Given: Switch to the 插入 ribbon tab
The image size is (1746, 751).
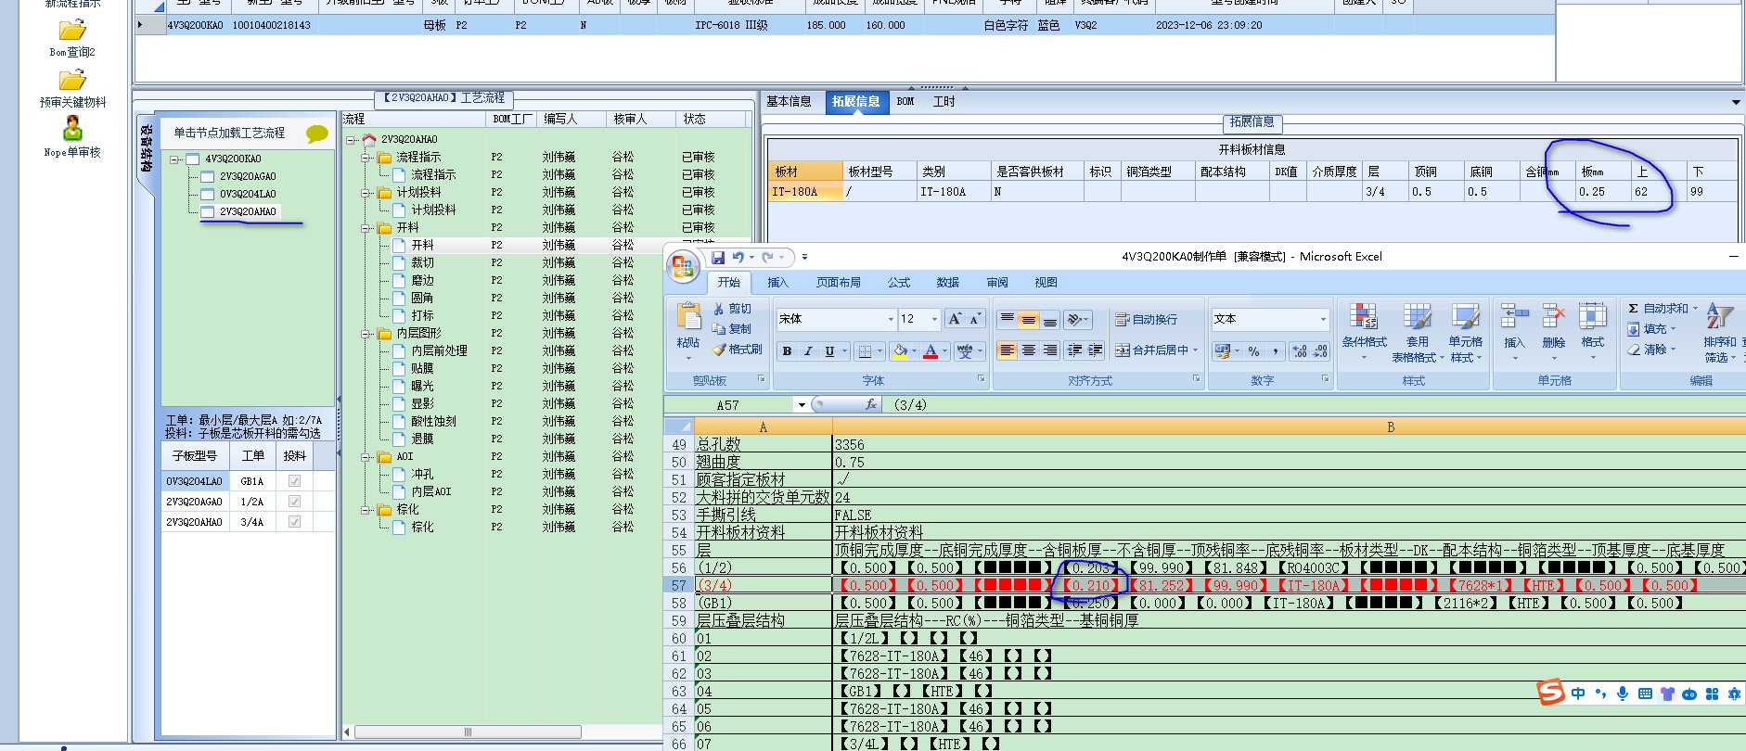Looking at the screenshot, I should pyautogui.click(x=777, y=283).
